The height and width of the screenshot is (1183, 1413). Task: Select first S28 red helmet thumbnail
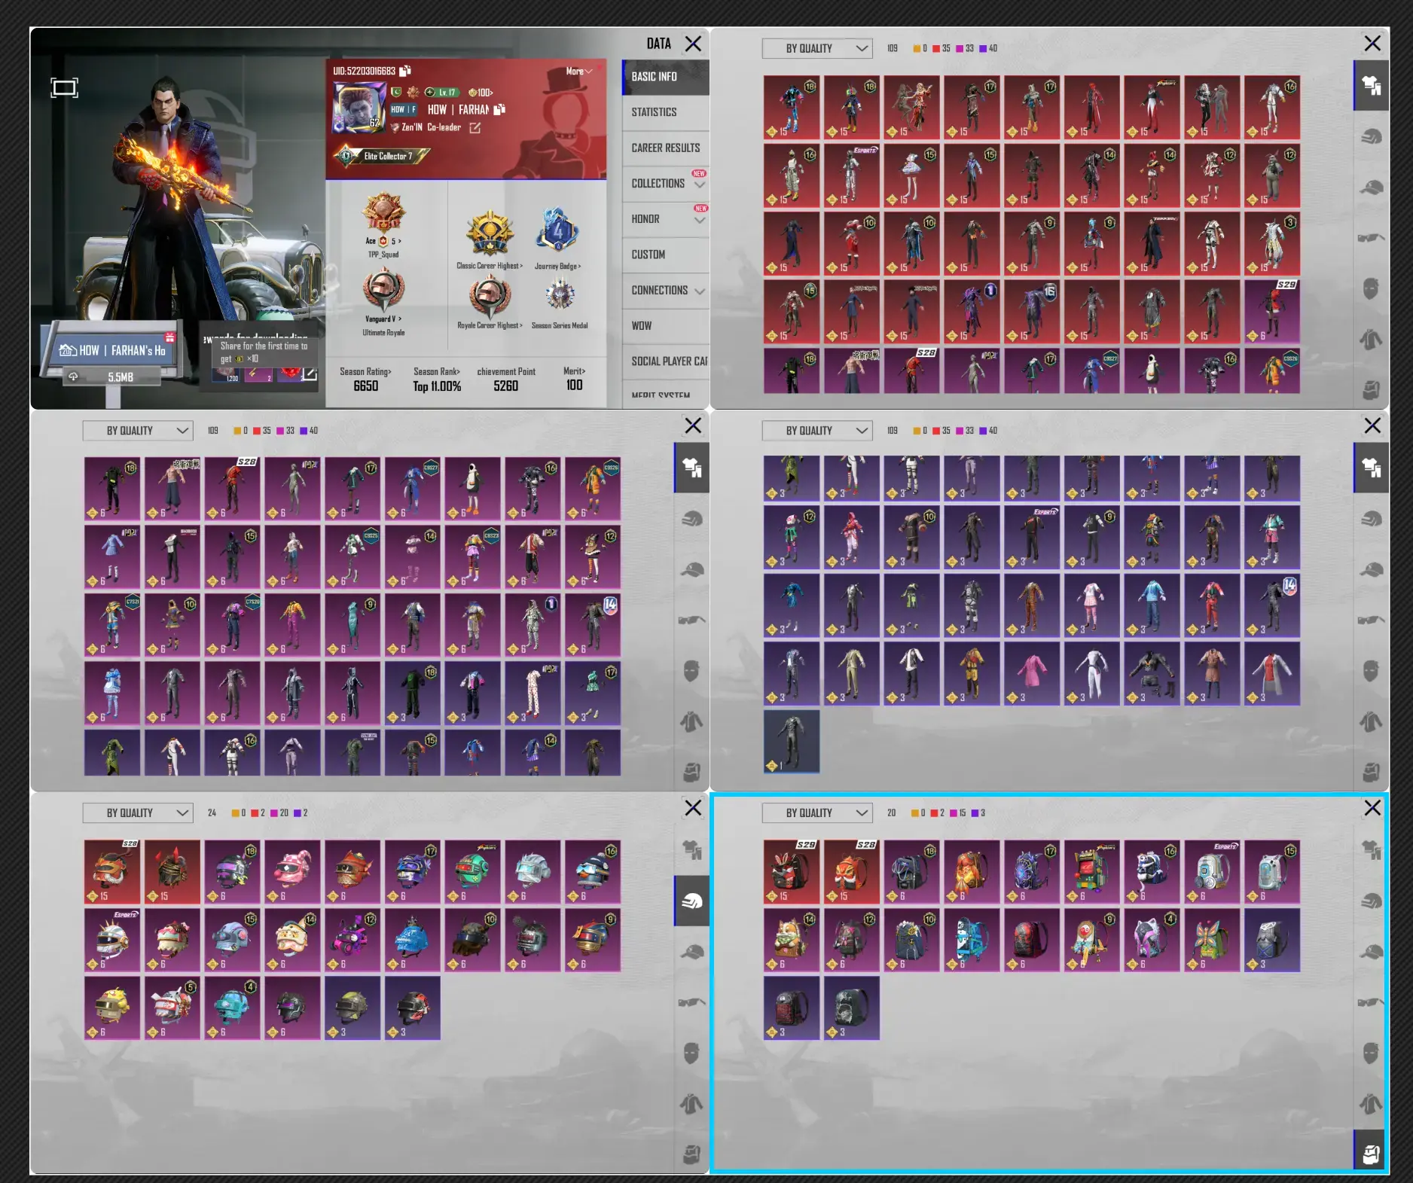coord(112,872)
